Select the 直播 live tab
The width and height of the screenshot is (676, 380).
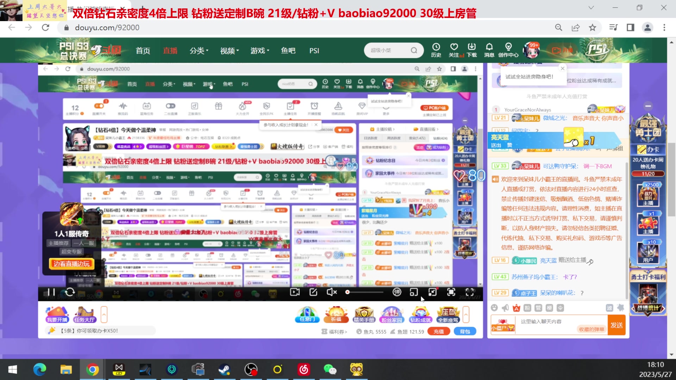170,51
